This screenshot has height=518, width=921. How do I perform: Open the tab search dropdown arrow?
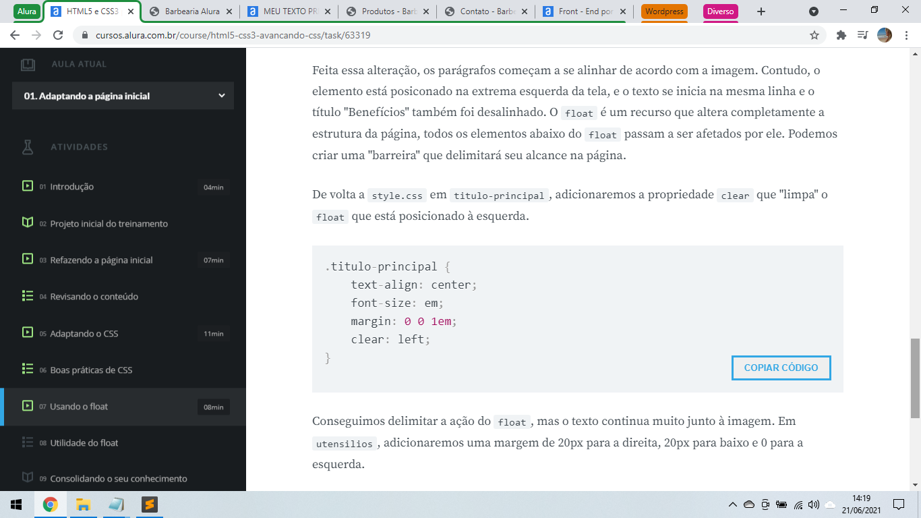pyautogui.click(x=814, y=11)
